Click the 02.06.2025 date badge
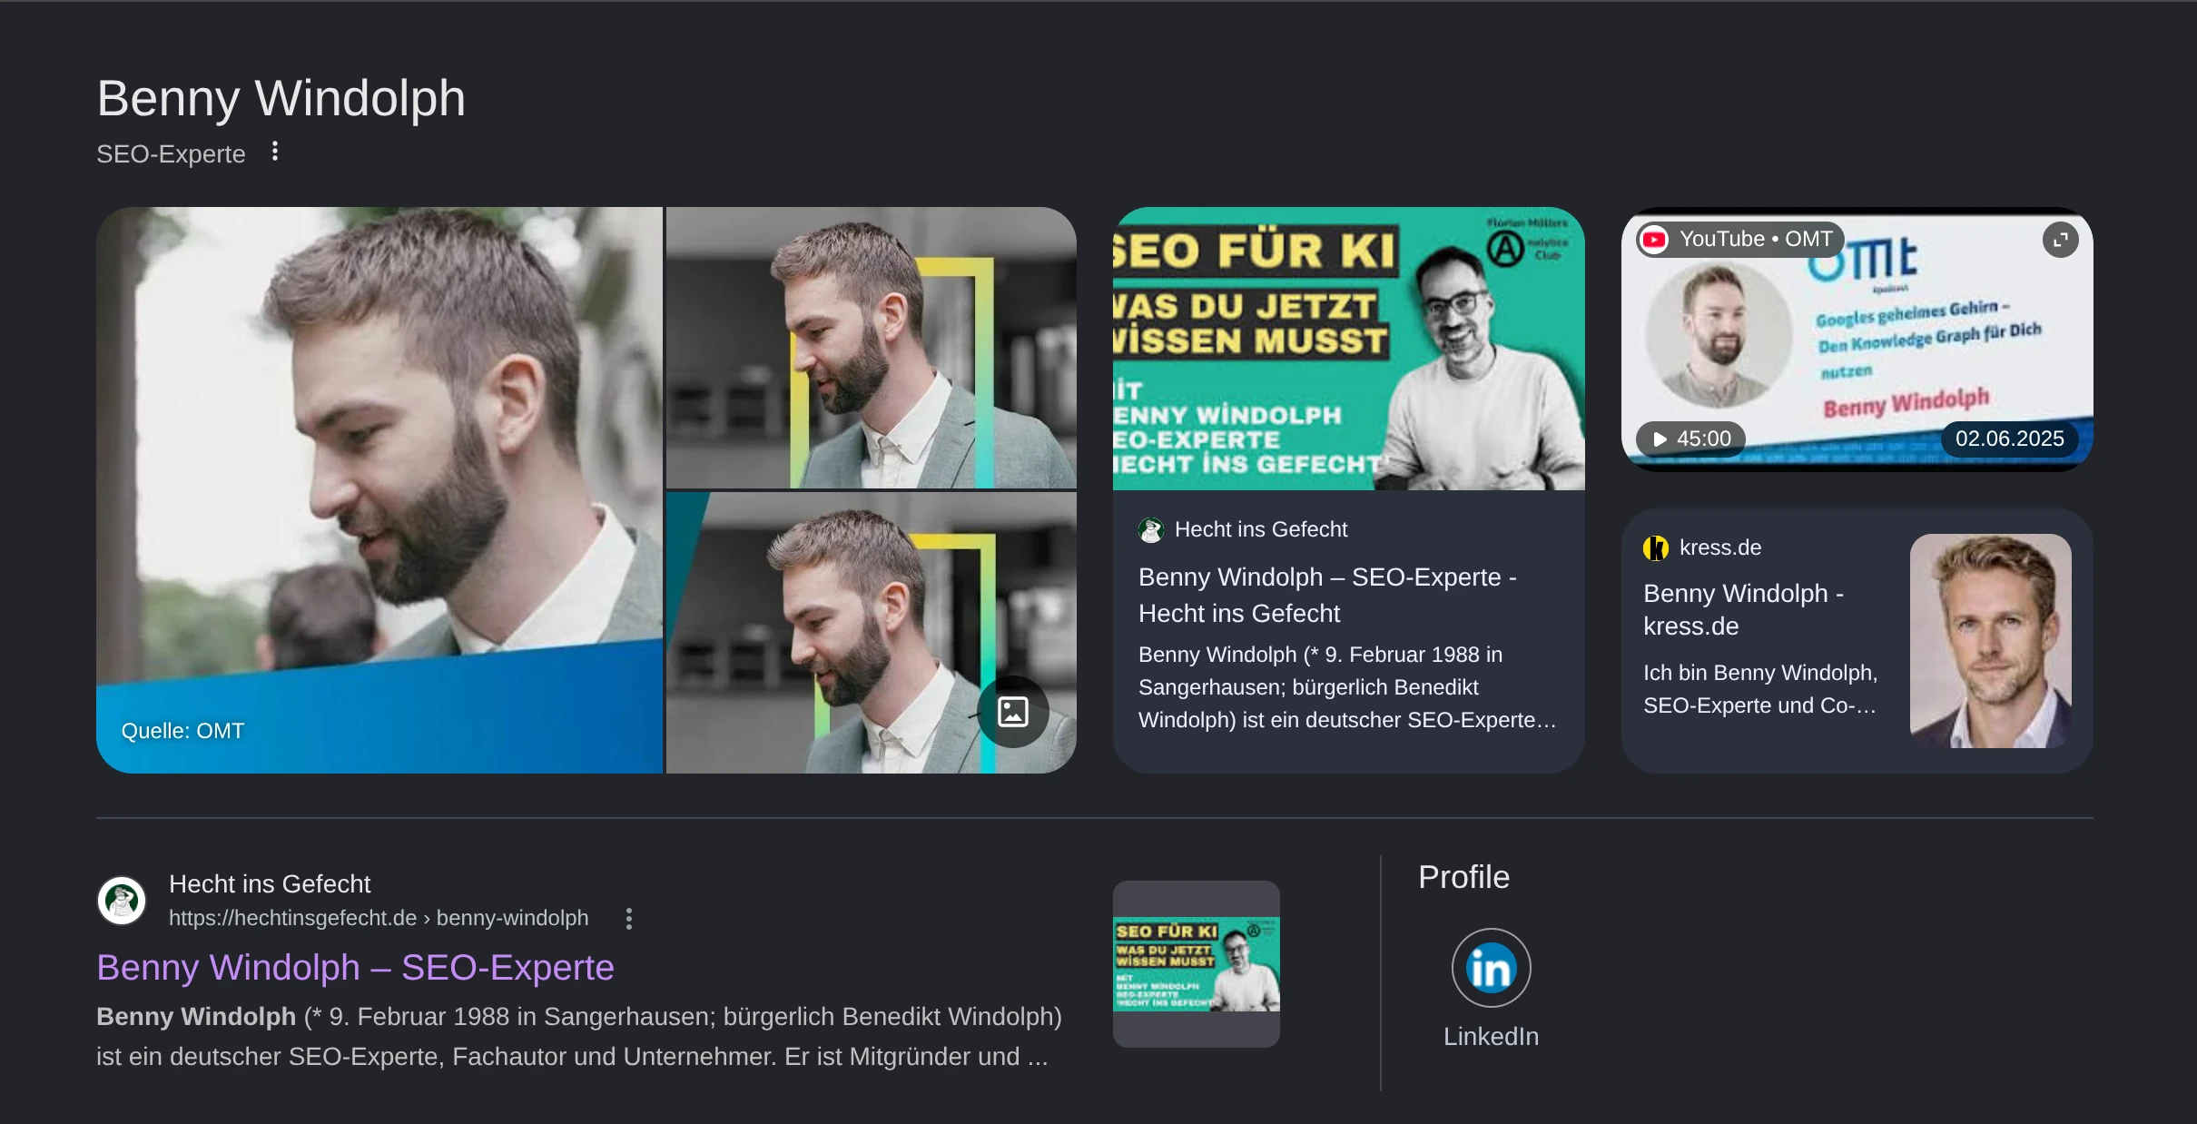 pos(2009,439)
